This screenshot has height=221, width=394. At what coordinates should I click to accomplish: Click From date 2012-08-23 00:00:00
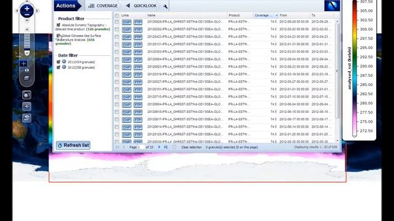pos(294,67)
